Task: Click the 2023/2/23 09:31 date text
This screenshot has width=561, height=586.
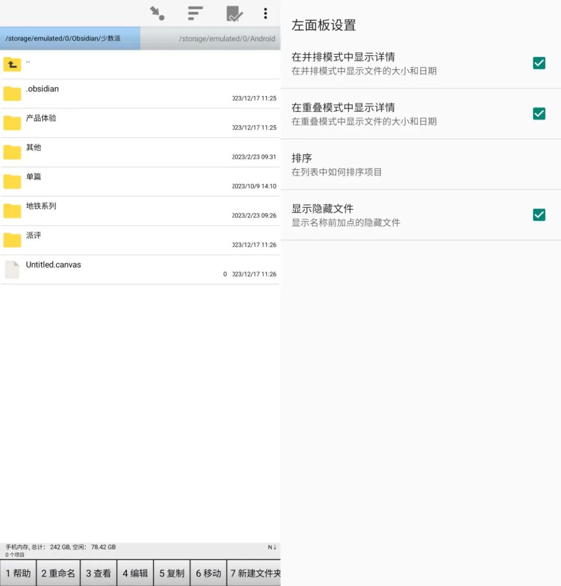Action: (254, 157)
